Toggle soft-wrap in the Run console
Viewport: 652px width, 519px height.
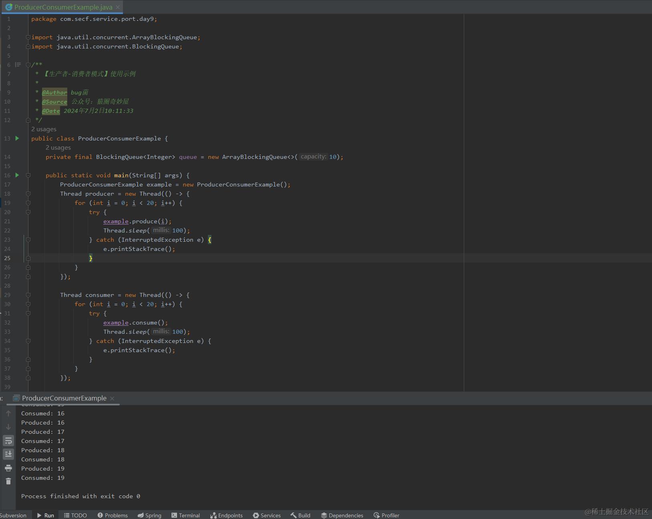[x=8, y=441]
